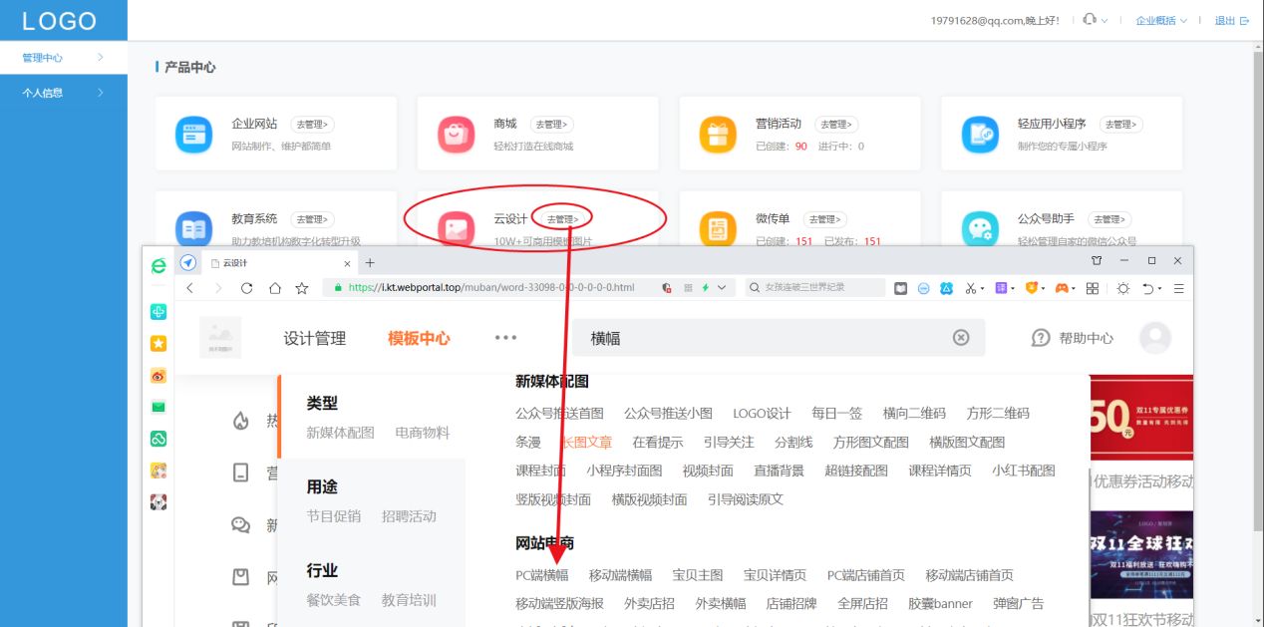Open the green cloud sidebar icon

(x=158, y=439)
